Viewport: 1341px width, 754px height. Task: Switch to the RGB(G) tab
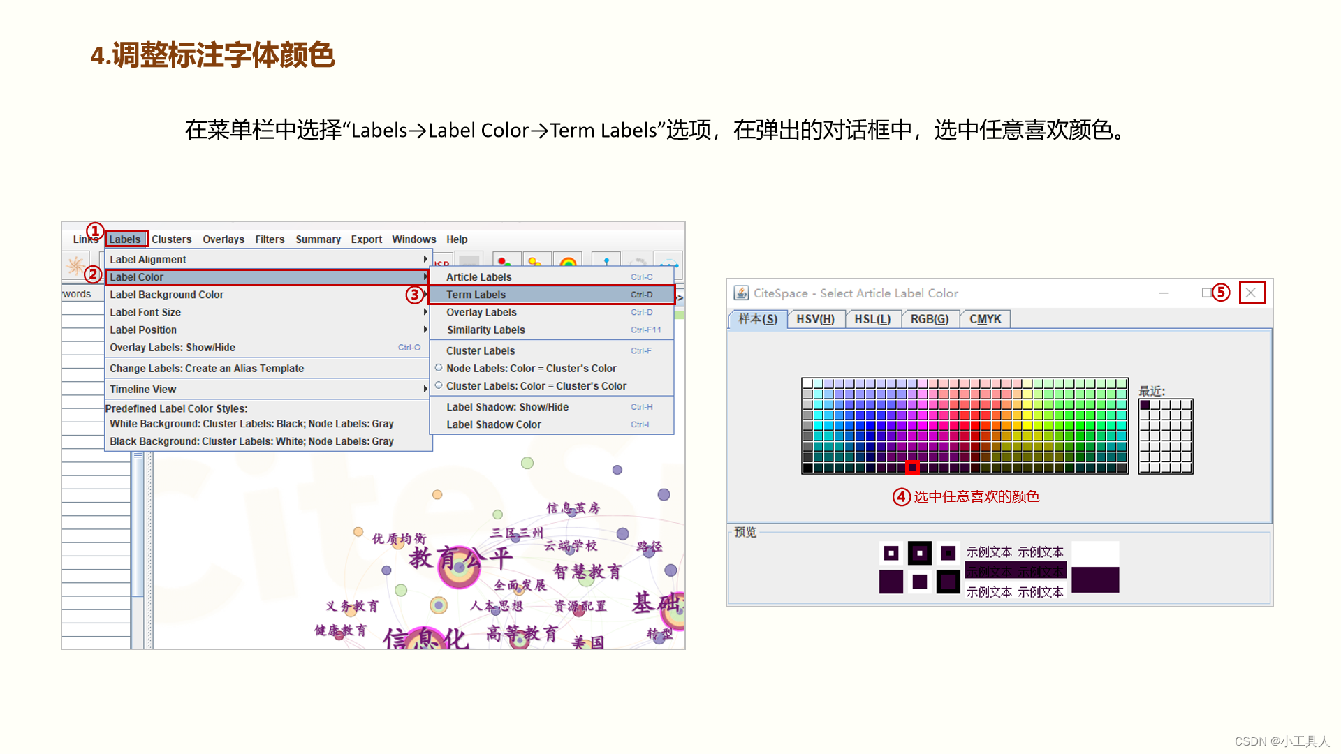tap(929, 319)
